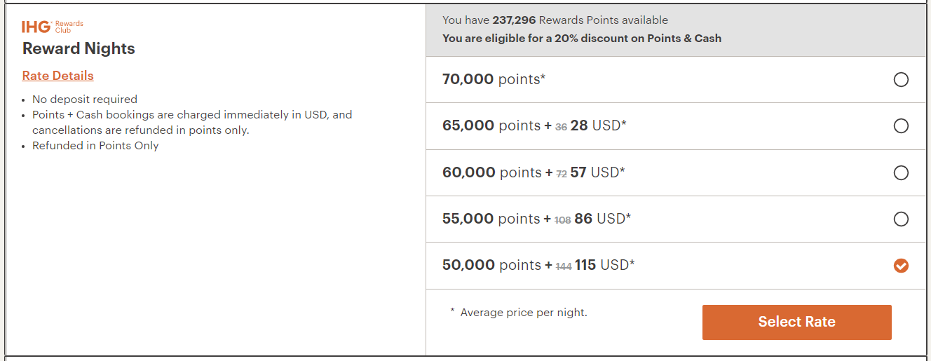Pick the 60,000 points + 57 USD radio
The width and height of the screenshot is (931, 361).
[901, 172]
